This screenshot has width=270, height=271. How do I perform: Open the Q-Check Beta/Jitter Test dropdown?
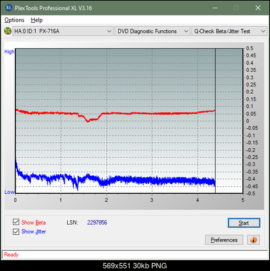coord(230,32)
